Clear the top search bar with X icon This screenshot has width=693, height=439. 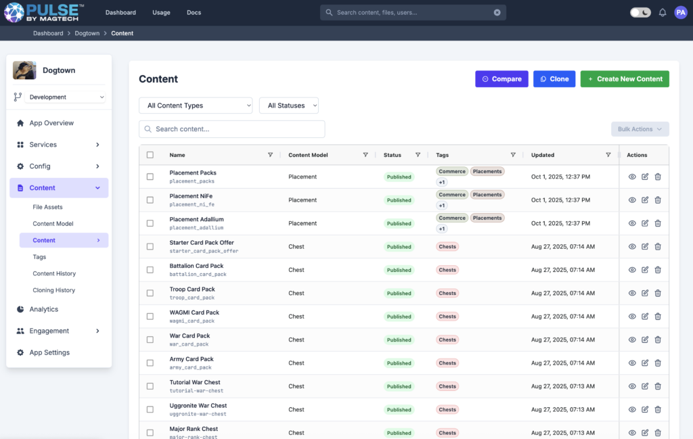pyautogui.click(x=497, y=12)
